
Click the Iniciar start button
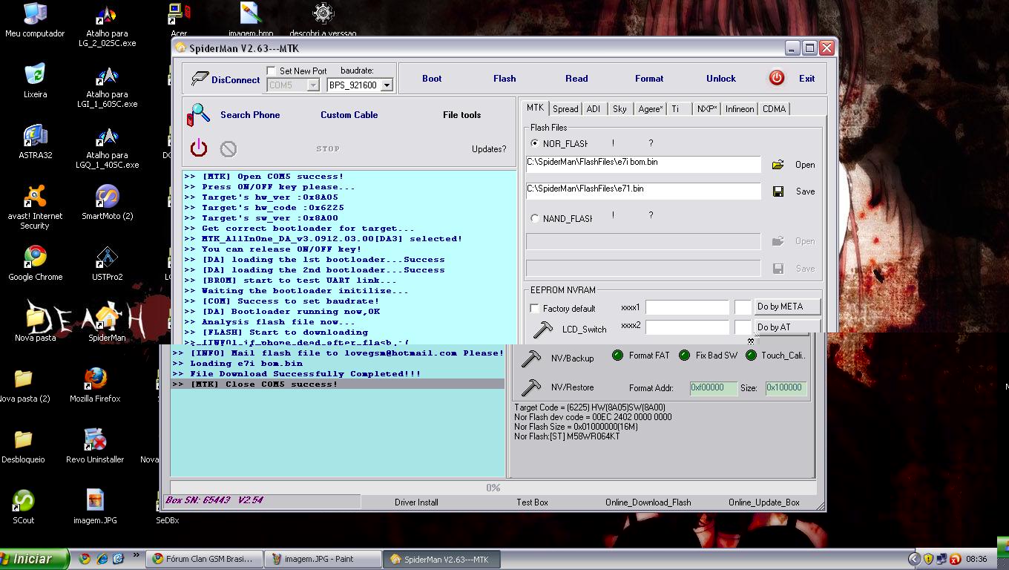point(34,560)
